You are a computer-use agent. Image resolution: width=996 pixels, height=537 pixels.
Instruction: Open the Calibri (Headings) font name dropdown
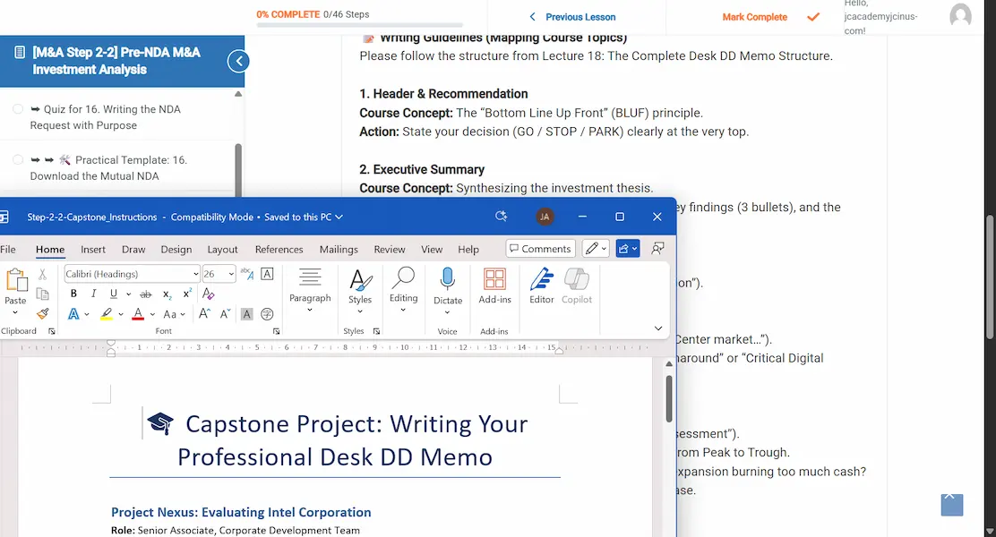click(195, 274)
